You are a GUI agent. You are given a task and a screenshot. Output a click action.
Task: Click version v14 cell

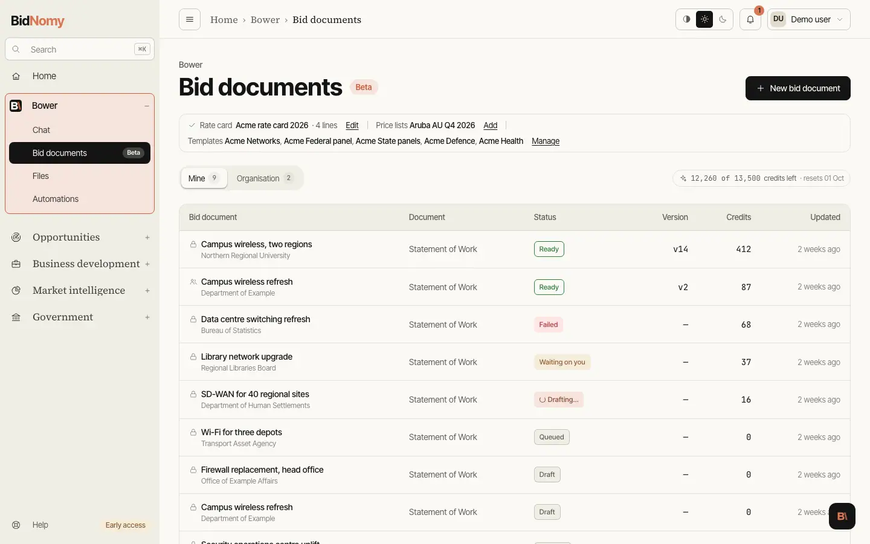(680, 249)
